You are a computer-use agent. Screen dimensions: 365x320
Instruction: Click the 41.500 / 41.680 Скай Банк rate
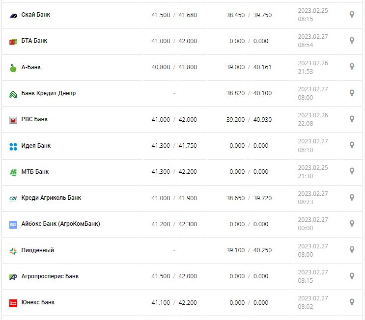[174, 15]
